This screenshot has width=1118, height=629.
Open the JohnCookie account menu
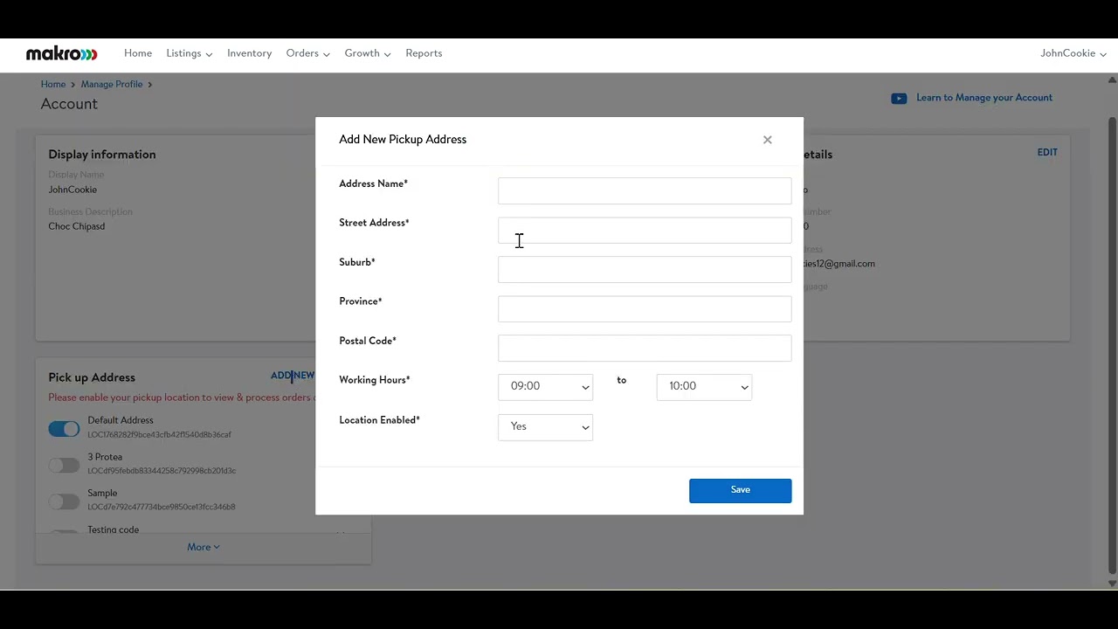click(1073, 53)
